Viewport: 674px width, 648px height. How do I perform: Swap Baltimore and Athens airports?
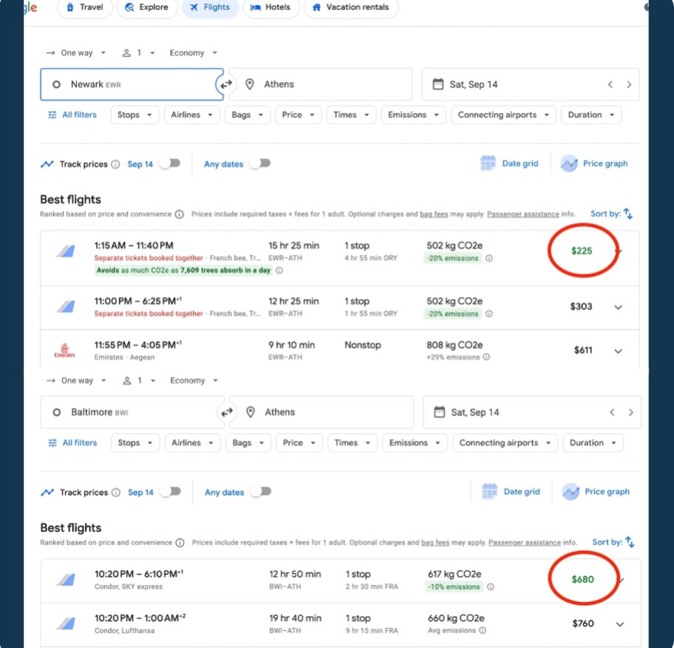click(x=227, y=412)
